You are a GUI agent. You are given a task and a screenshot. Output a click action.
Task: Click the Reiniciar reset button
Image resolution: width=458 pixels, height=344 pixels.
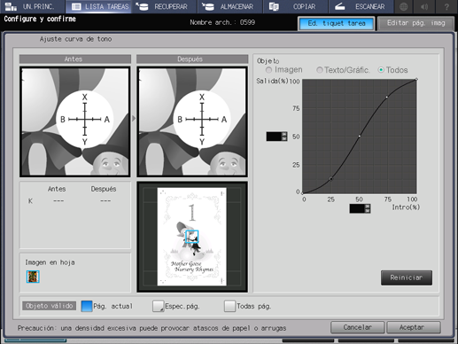click(407, 278)
